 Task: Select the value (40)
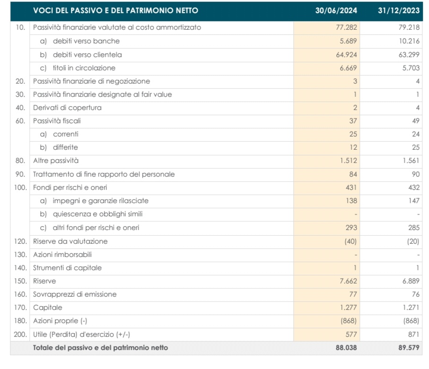350,241
